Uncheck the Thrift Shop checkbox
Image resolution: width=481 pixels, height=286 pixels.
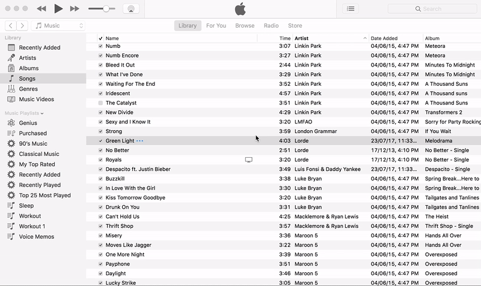pos(100,227)
